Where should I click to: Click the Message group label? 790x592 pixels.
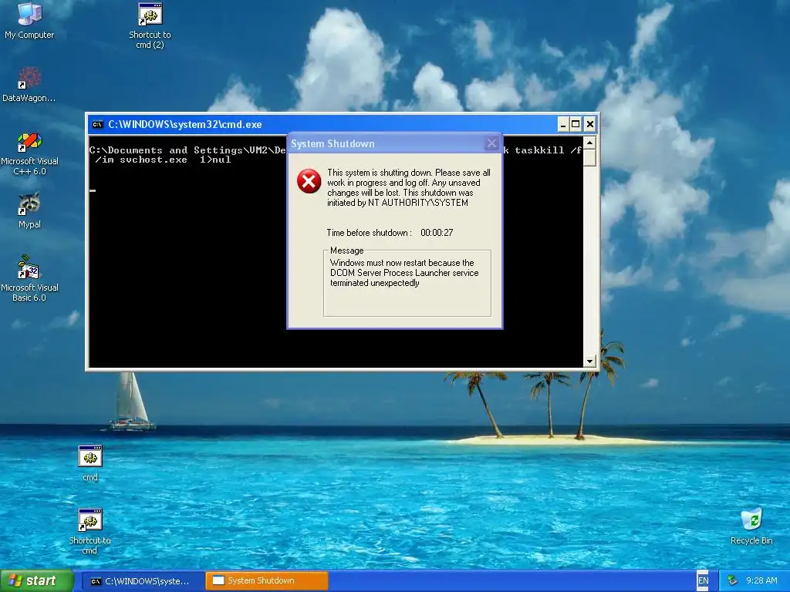click(x=346, y=251)
